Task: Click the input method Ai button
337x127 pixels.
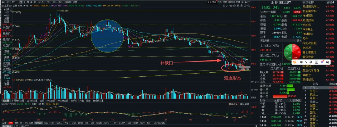Action: 327,62
